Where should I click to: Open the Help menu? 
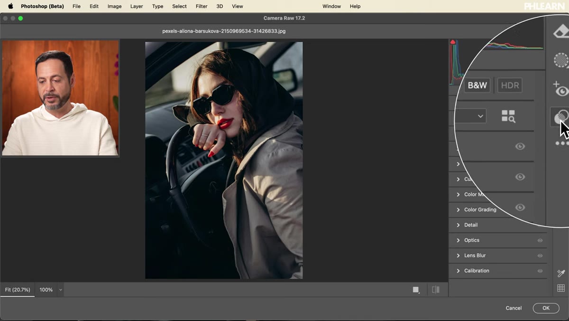coord(355,6)
